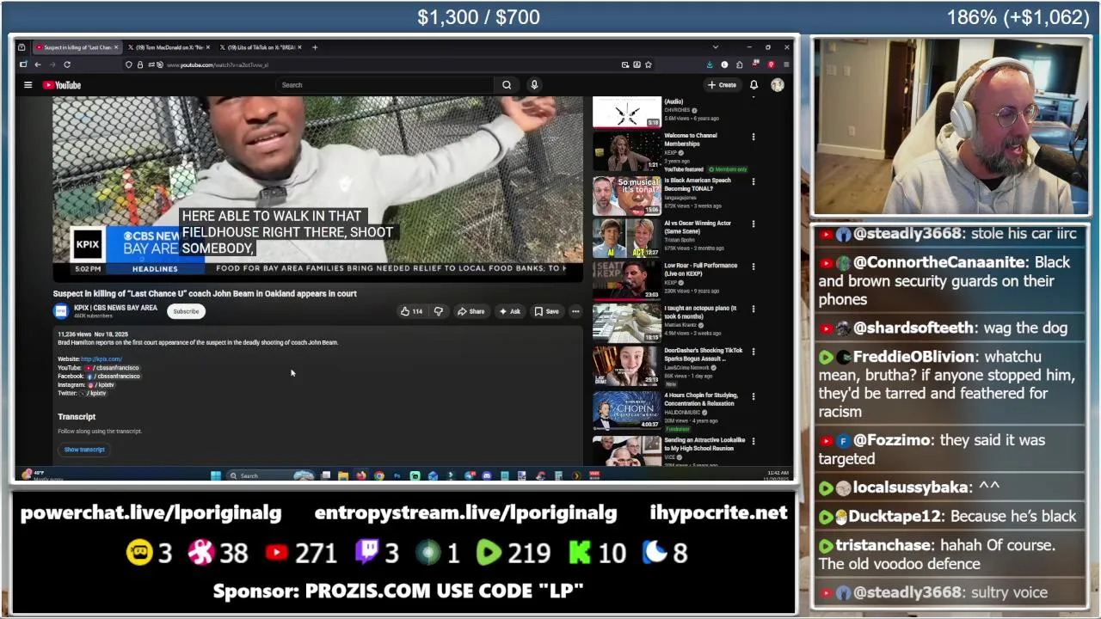The width and height of the screenshot is (1101, 619).
Task: Dislike the John Beam video
Action: 438,311
